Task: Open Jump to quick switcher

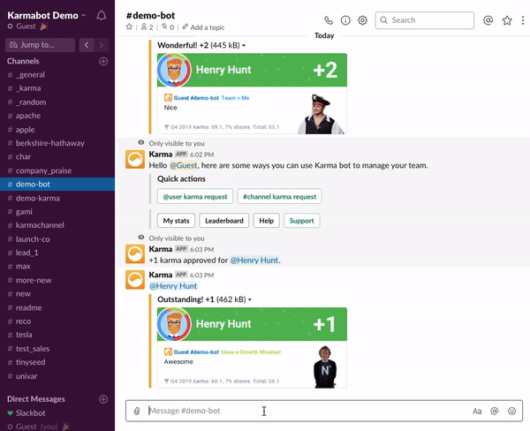Action: pyautogui.click(x=41, y=45)
